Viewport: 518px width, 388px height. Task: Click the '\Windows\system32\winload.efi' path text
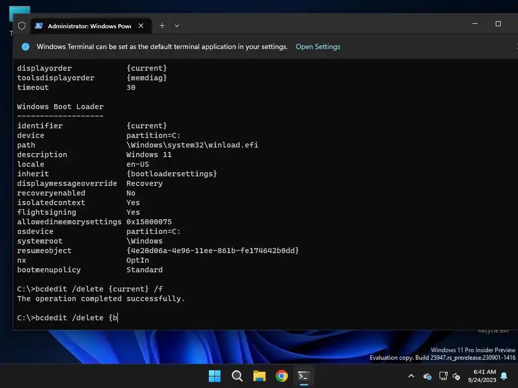click(x=192, y=145)
